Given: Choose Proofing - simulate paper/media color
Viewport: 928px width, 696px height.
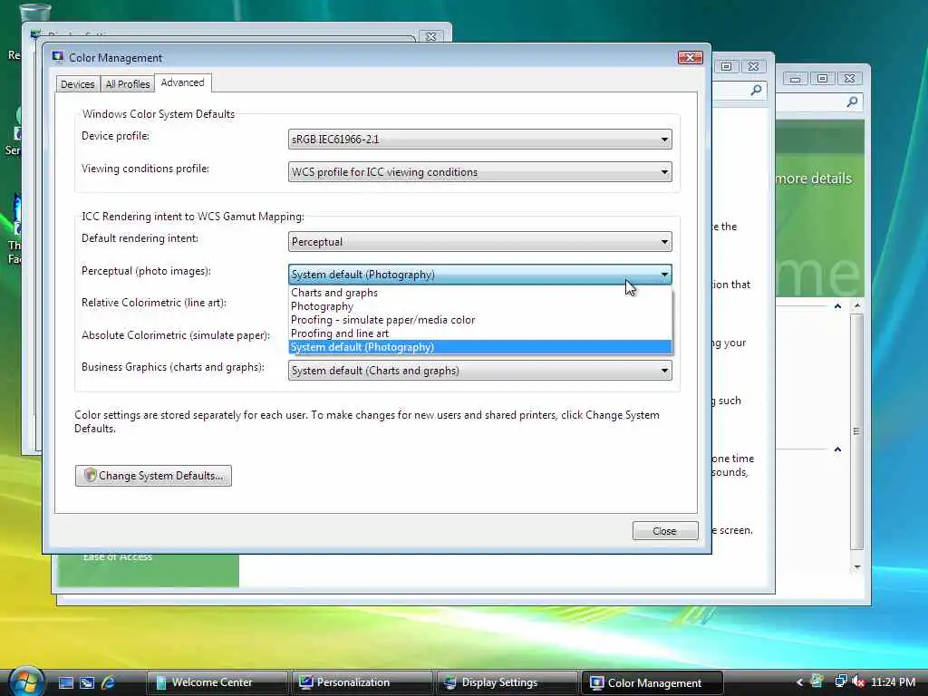Looking at the screenshot, I should click(x=480, y=320).
